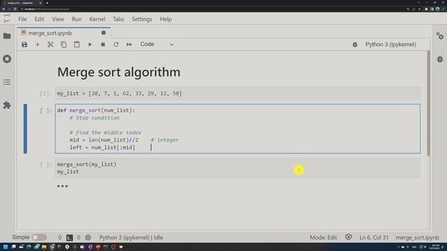
Task: Switch kernel via Python 3 (ipykernel) label
Action: click(x=390, y=45)
